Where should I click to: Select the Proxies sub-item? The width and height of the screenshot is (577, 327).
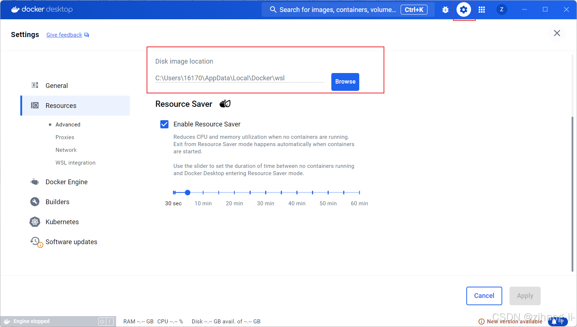coord(65,137)
